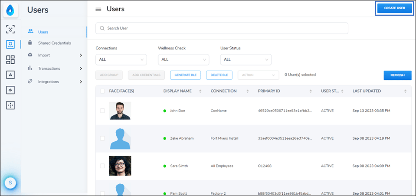
Task: Sort by User Status column arrows
Action: click(x=342, y=91)
